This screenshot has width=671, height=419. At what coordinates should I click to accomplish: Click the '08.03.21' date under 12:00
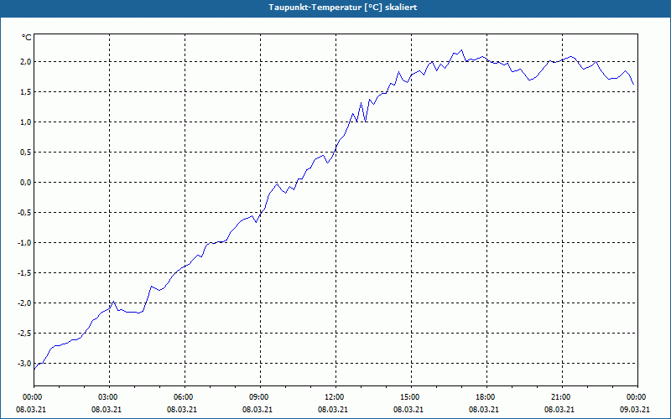click(333, 410)
